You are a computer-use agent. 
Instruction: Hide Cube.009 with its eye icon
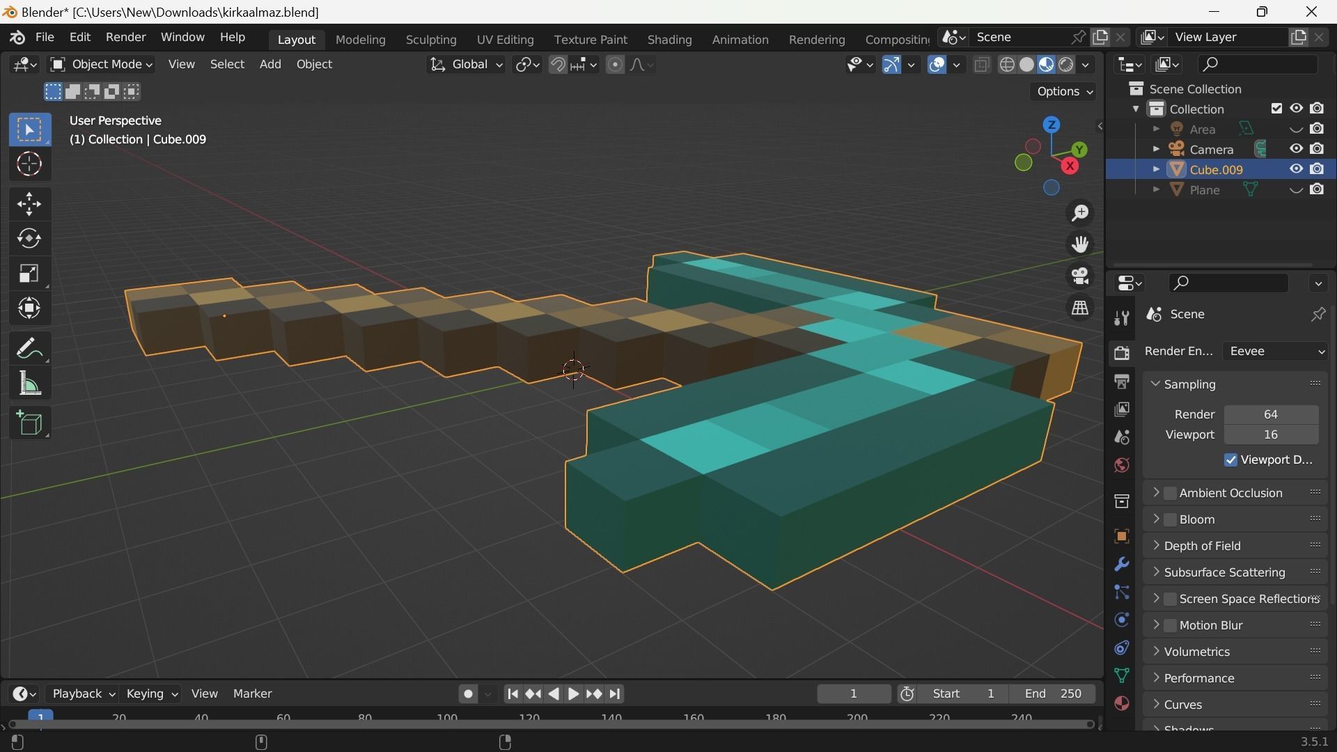tap(1296, 169)
